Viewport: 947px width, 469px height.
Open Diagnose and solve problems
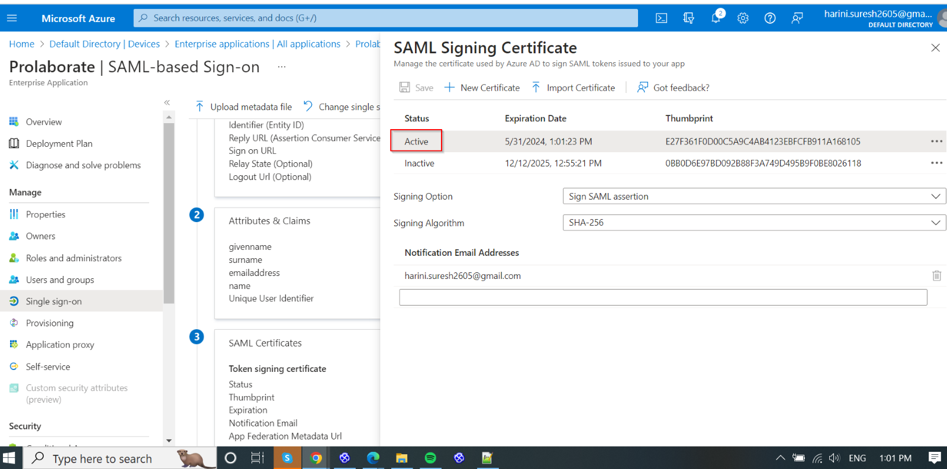point(83,165)
